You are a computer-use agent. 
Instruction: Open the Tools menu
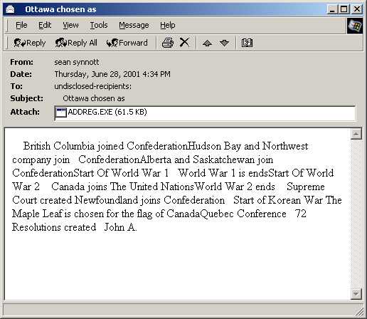point(99,25)
